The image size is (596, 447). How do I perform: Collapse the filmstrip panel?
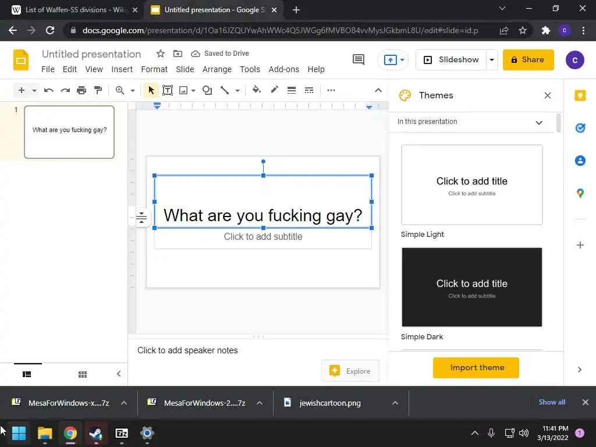[x=119, y=374]
